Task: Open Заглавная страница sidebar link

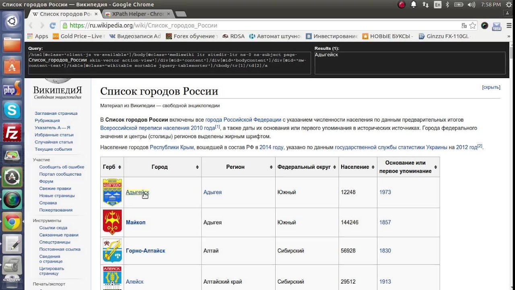Action: pyautogui.click(x=56, y=113)
